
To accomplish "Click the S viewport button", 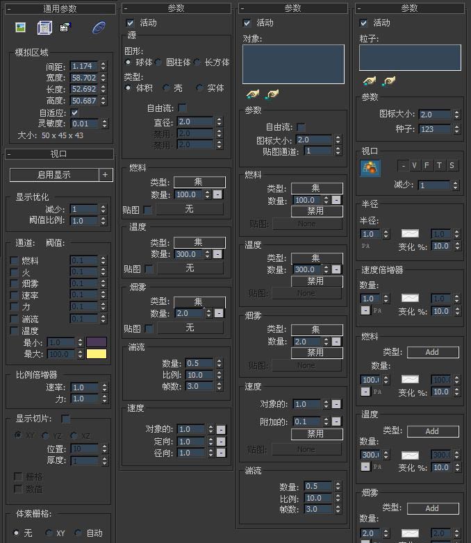I will point(452,165).
